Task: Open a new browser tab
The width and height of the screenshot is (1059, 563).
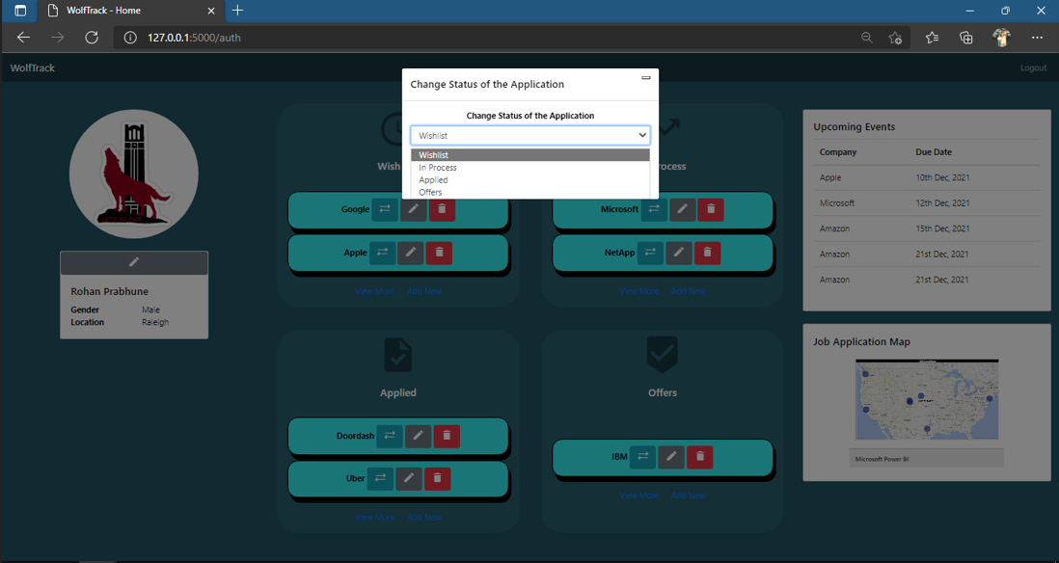Action: [237, 11]
